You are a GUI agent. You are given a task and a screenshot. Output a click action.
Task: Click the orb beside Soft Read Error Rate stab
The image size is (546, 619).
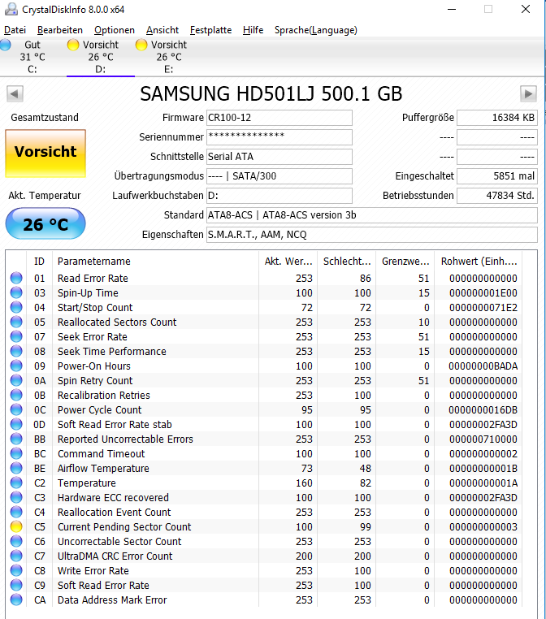(x=16, y=424)
